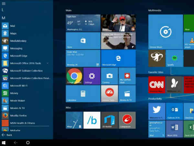Screen dimensions: 194x146
Task: Launch the Spotify tile
Action: pos(175,58)
